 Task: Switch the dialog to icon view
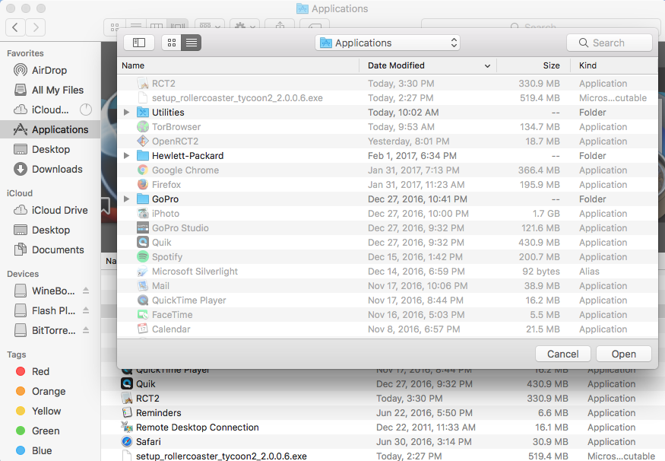172,43
